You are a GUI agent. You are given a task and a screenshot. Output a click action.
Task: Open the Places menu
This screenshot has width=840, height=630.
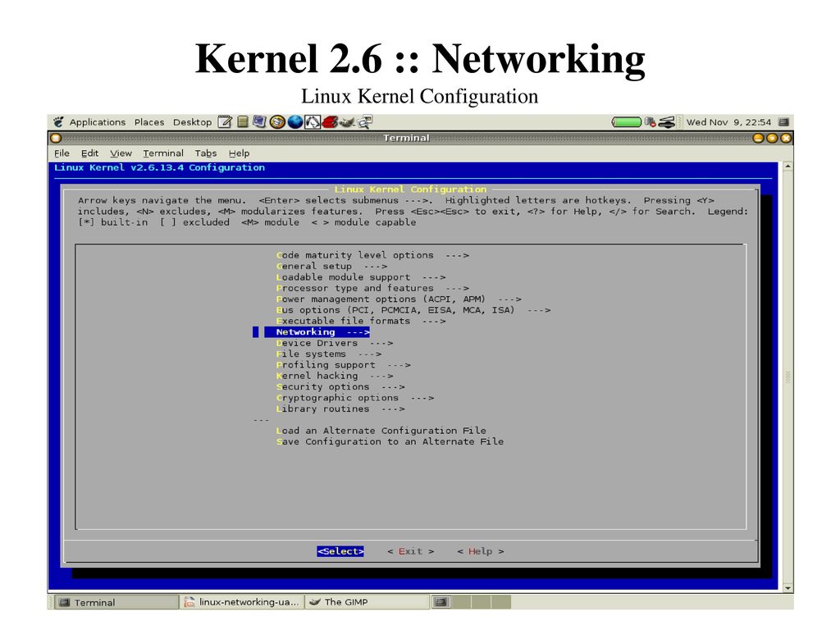click(x=149, y=122)
